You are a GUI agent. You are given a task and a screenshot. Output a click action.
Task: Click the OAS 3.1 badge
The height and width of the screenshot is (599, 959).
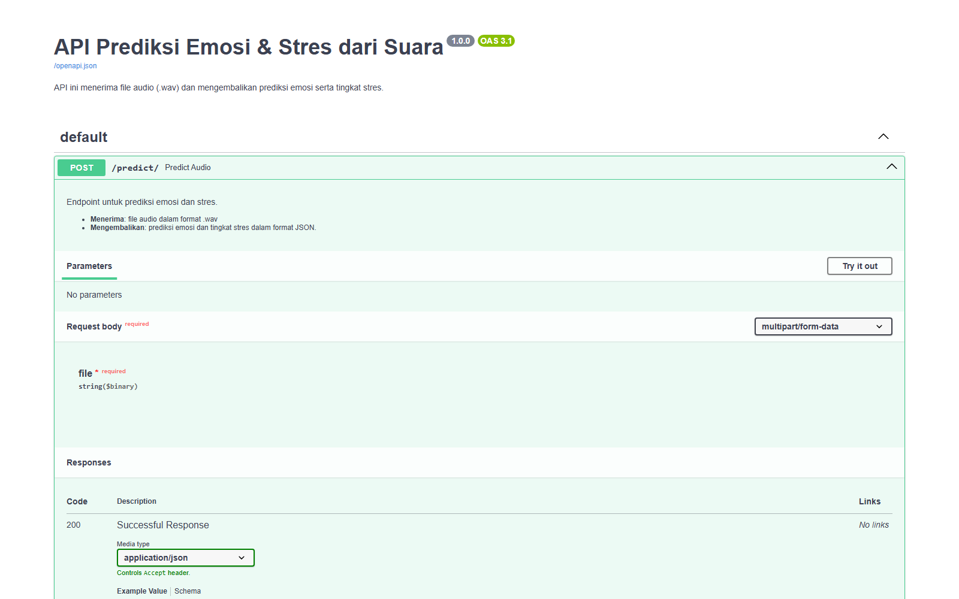[496, 41]
